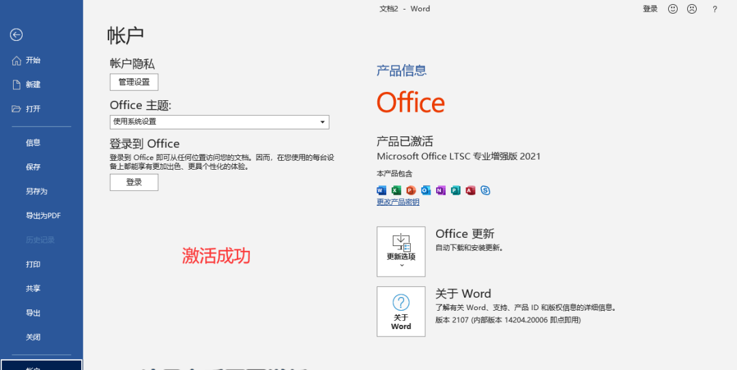
Task: Click the 帐户隐私 heading
Action: point(132,64)
